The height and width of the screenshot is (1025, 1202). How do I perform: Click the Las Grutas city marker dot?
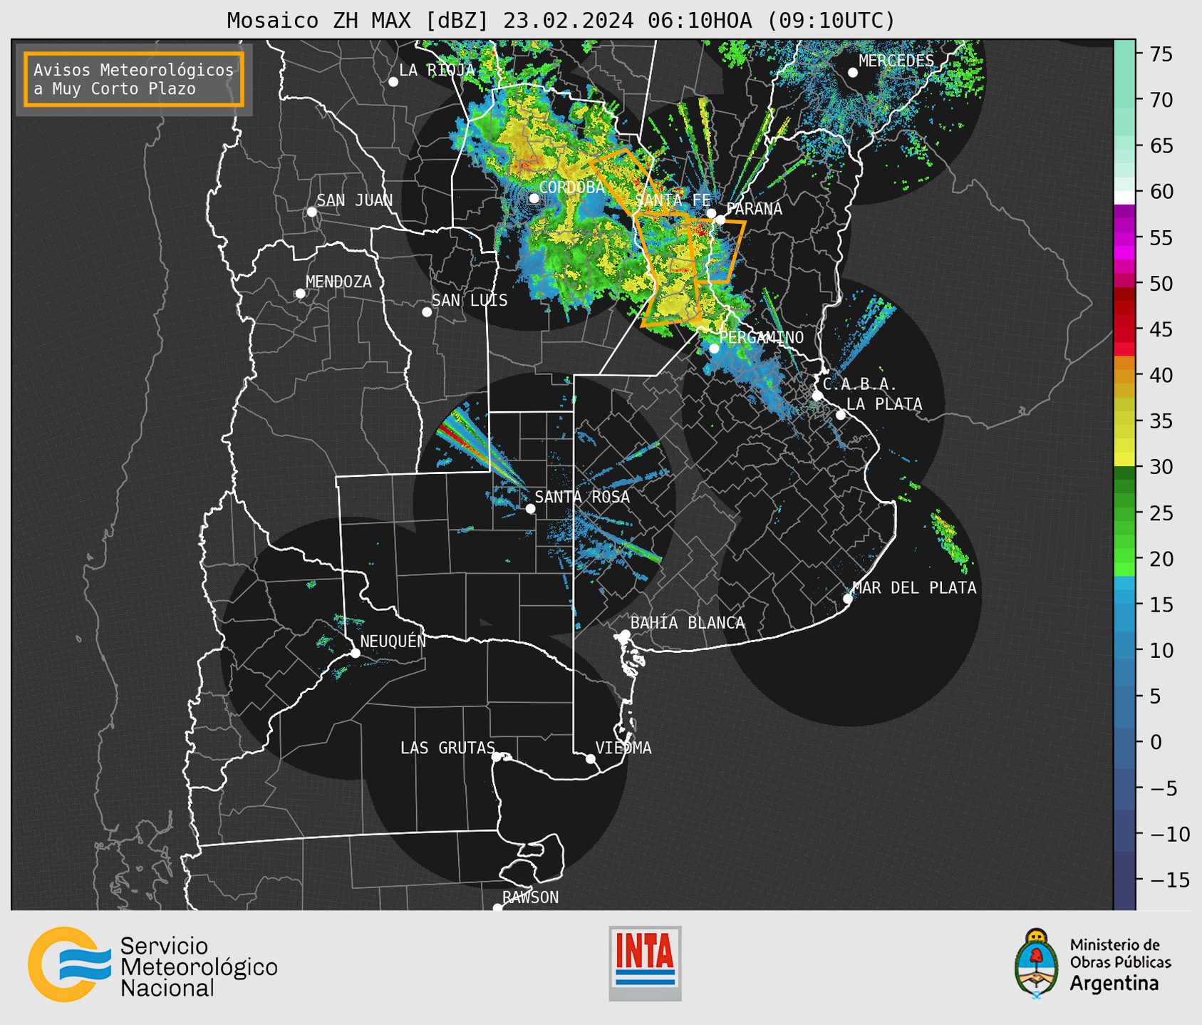497,757
